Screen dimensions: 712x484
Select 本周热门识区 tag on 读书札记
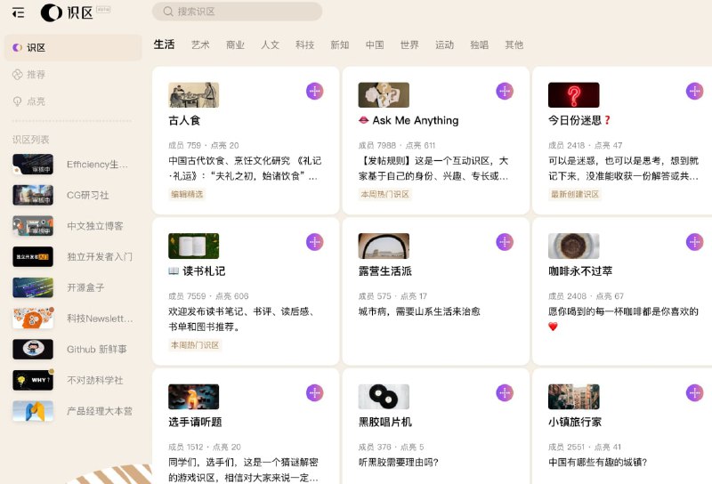point(195,345)
